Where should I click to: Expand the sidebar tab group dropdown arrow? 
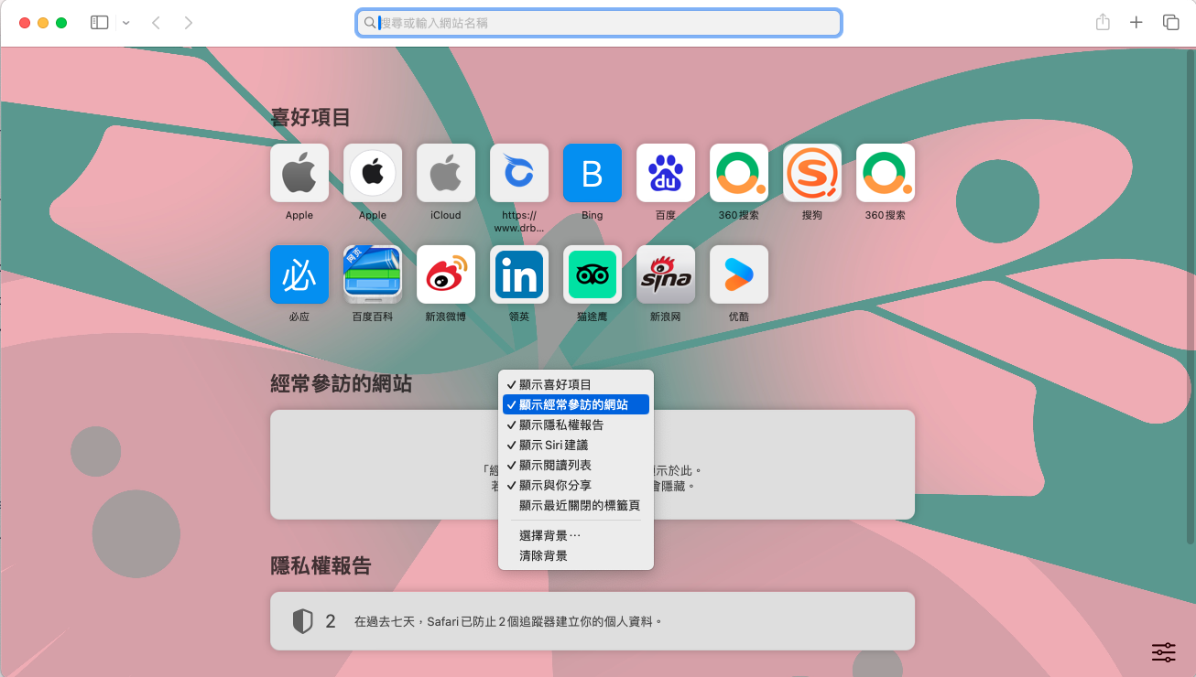pyautogui.click(x=126, y=22)
